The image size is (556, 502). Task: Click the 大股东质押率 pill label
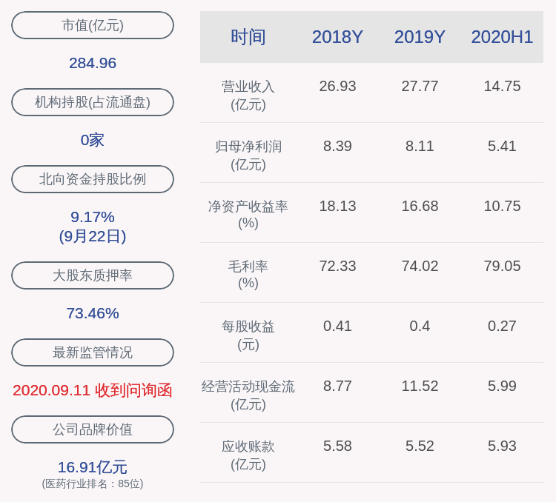point(93,275)
